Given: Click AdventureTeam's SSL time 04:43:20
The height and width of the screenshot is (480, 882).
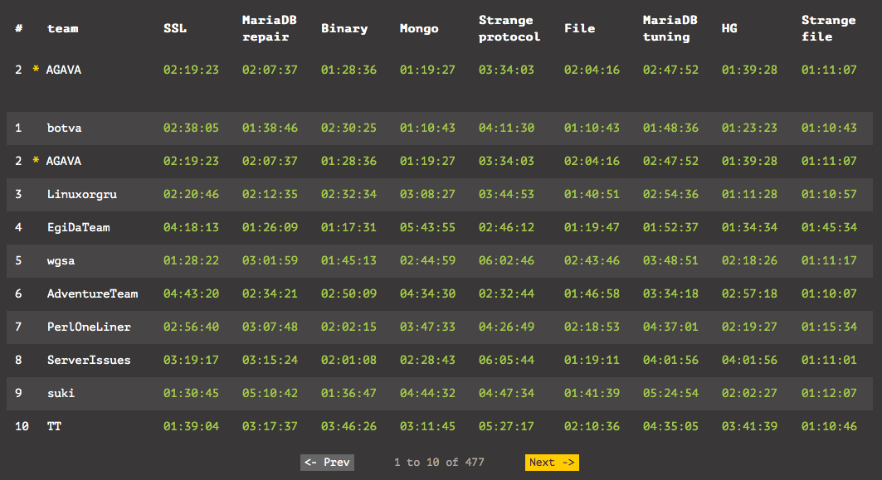Looking at the screenshot, I should (x=191, y=293).
